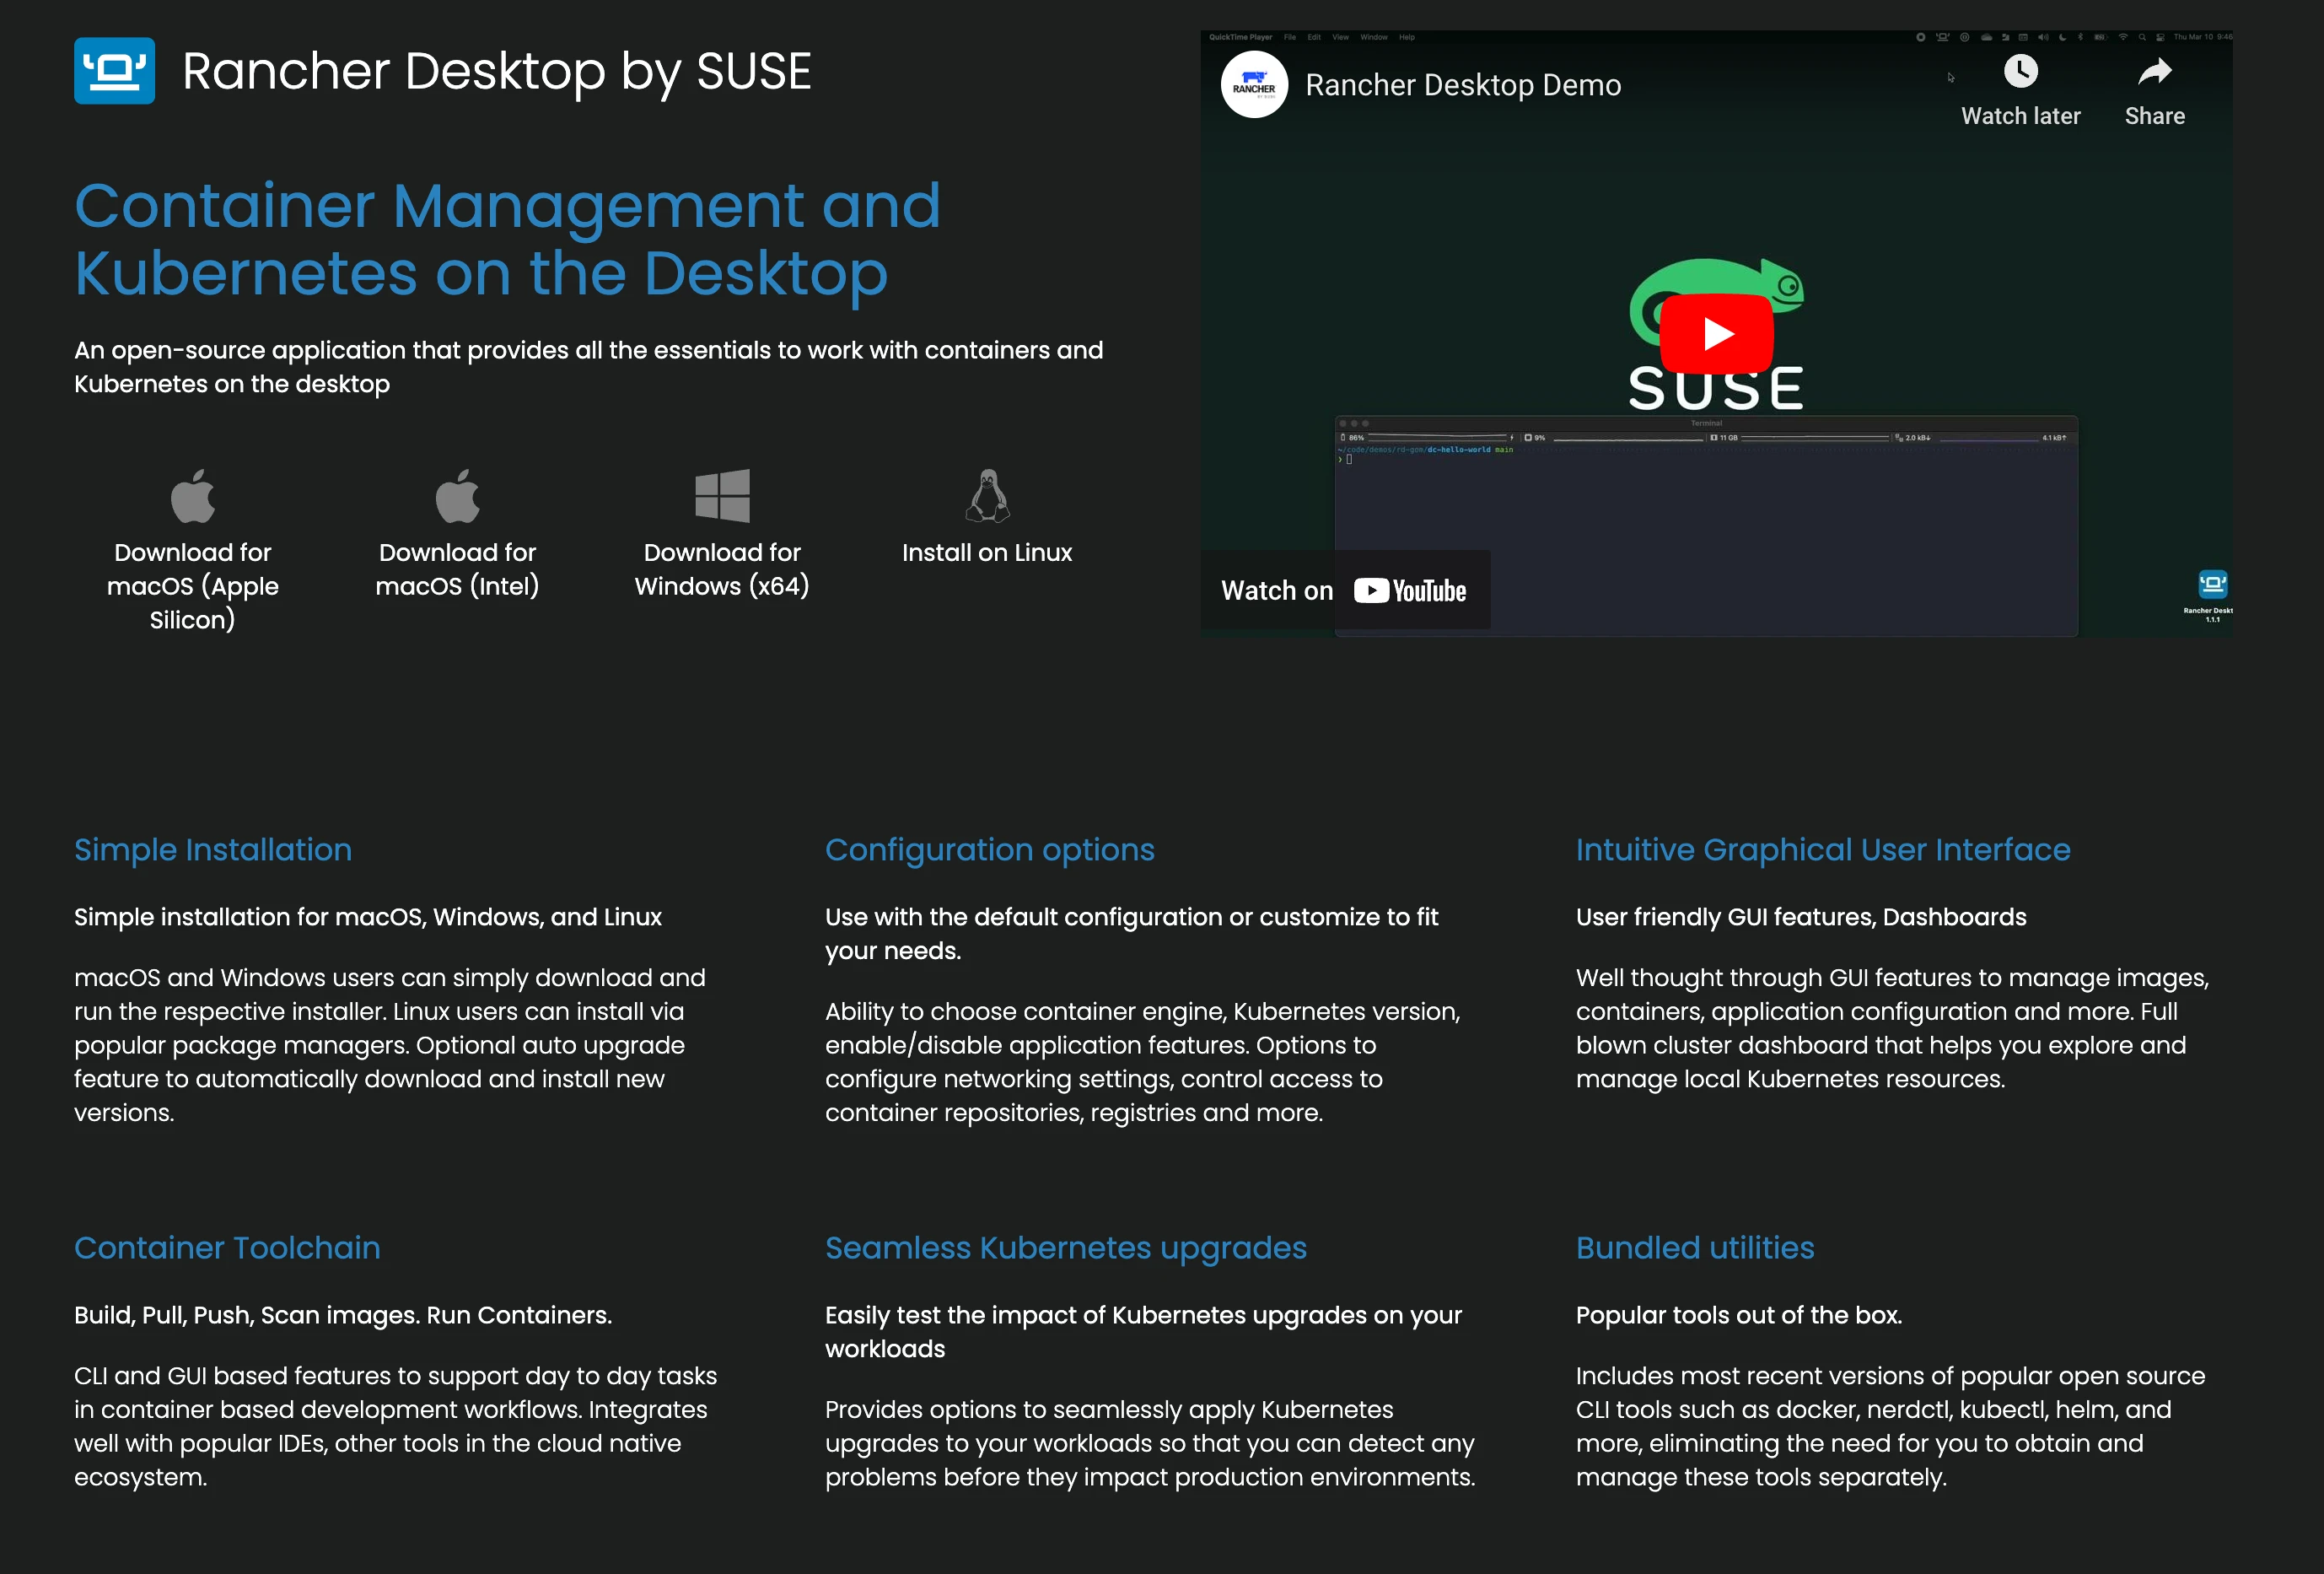
Task: Click the Rancher Desktop by SUSE title
Action: (x=496, y=72)
